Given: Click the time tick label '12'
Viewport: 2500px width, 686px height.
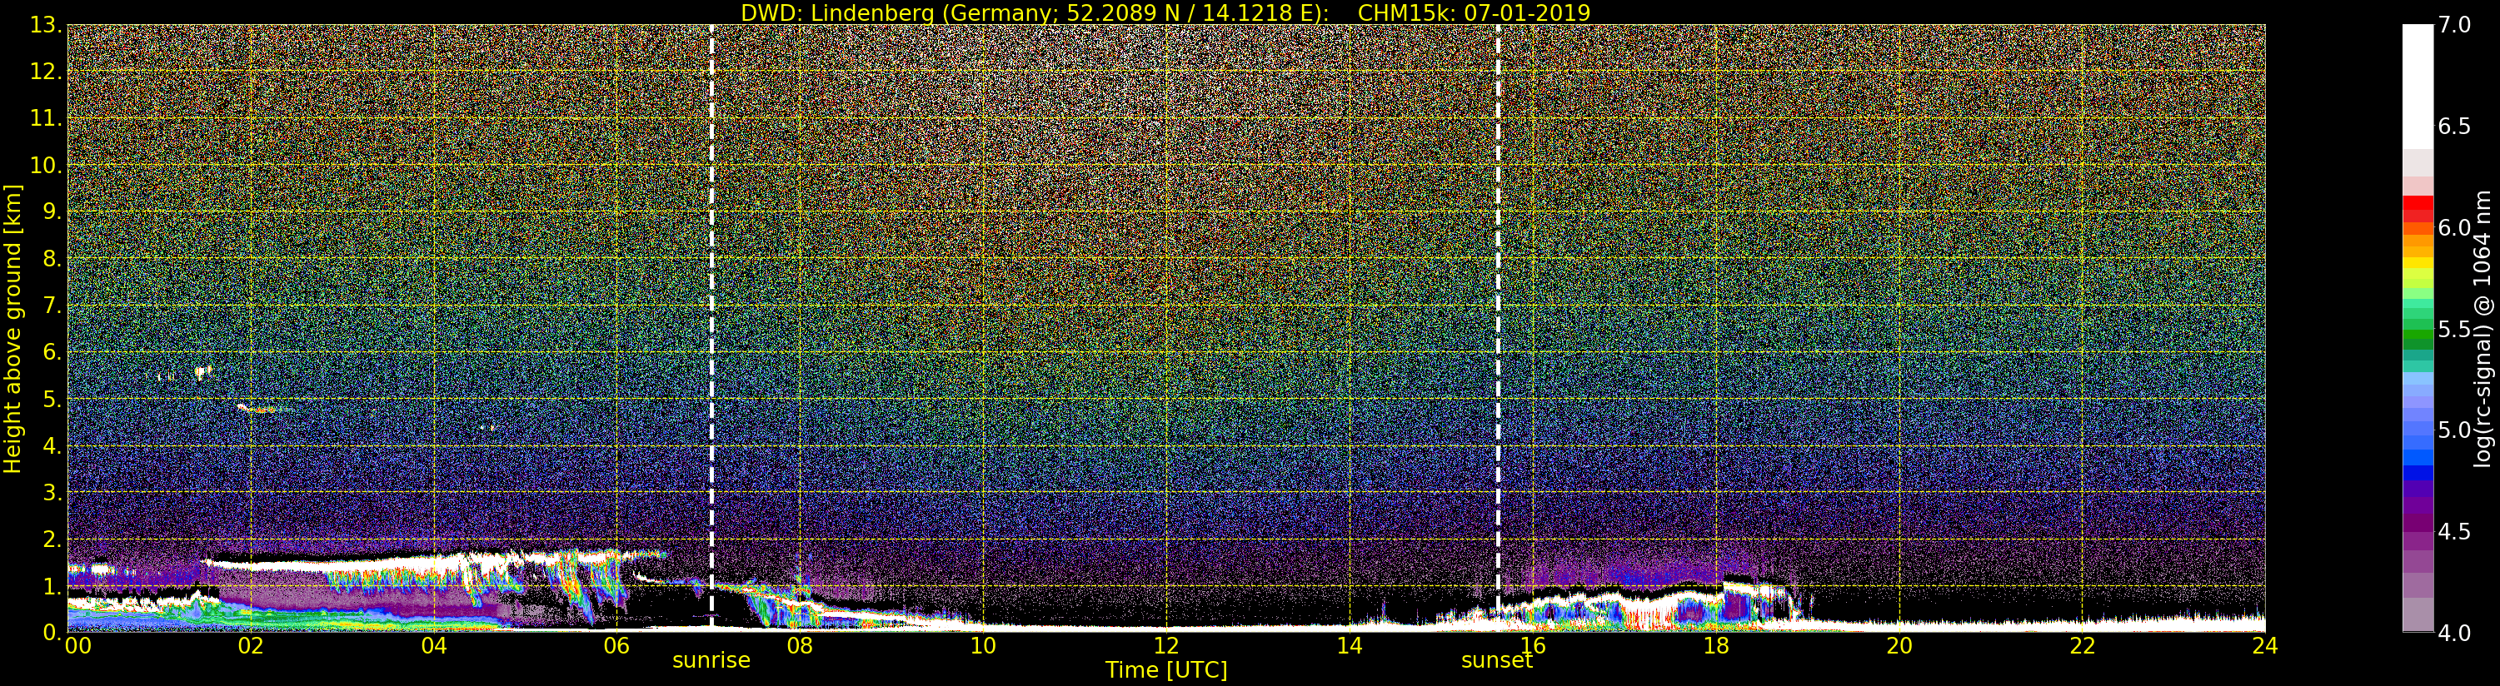Looking at the screenshot, I should (x=1166, y=646).
